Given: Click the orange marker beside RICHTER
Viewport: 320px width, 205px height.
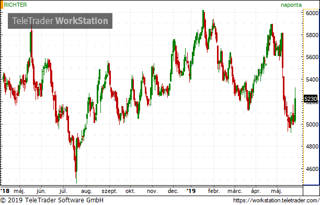Looking at the screenshot, I should tap(2, 5).
